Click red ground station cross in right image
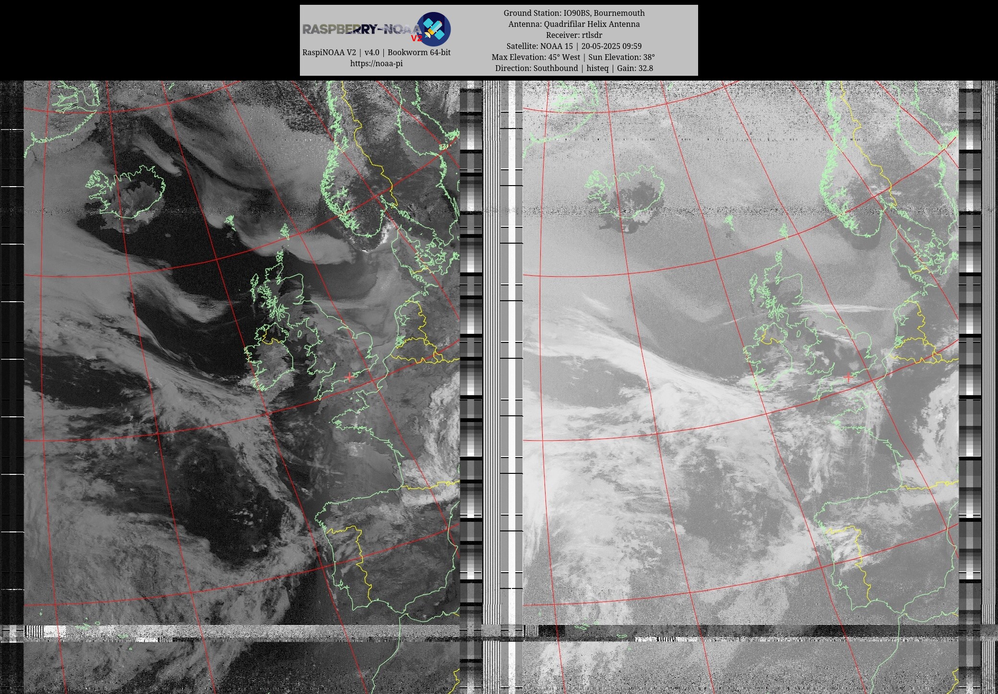The width and height of the screenshot is (998, 694). [848, 377]
